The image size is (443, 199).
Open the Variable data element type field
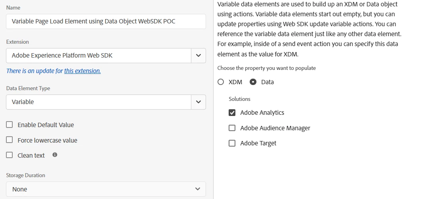coord(98,102)
